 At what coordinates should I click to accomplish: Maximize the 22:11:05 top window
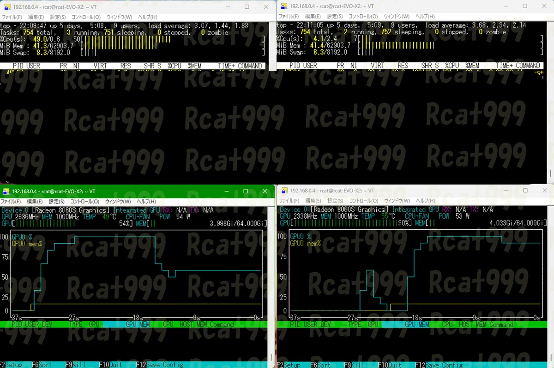[x=525, y=6]
